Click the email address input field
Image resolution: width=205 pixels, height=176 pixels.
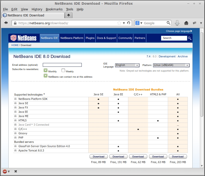pyautogui.click(x=62, y=65)
